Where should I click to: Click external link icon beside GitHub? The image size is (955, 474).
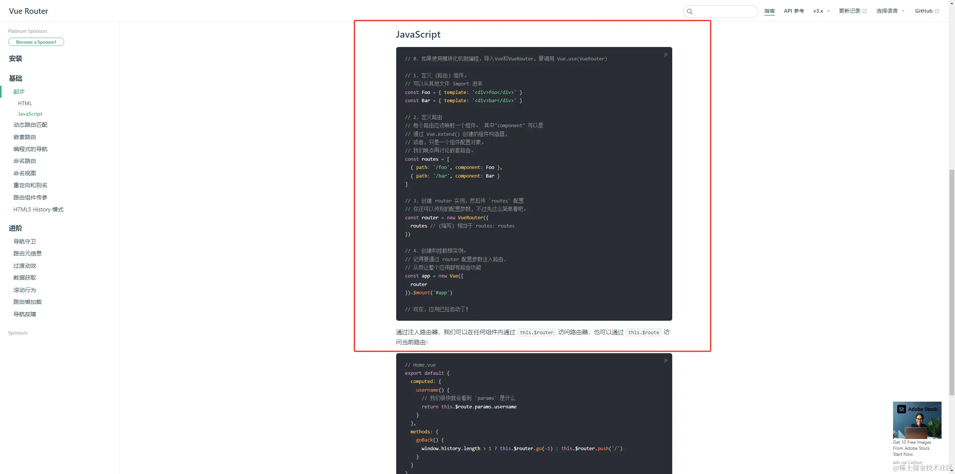(937, 11)
